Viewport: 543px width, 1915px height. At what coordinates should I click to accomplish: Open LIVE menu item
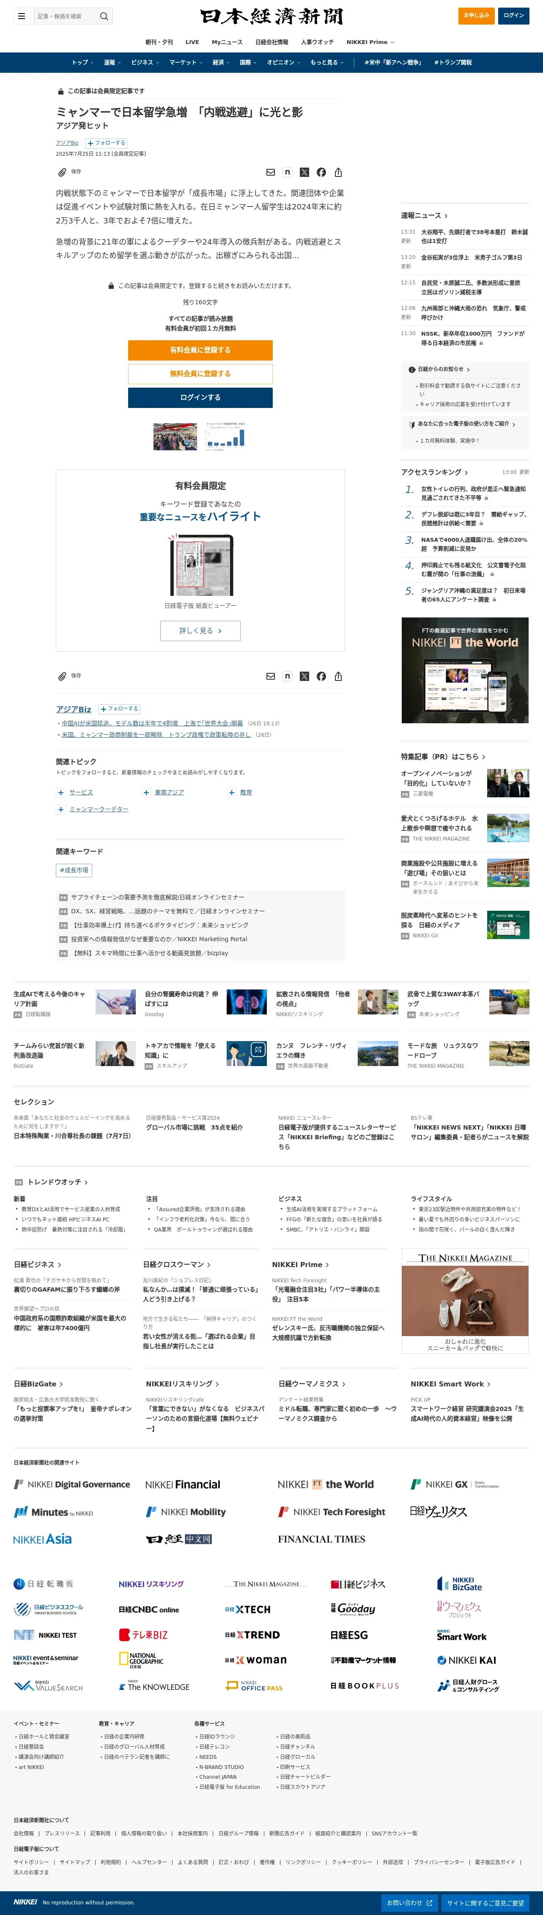(192, 42)
